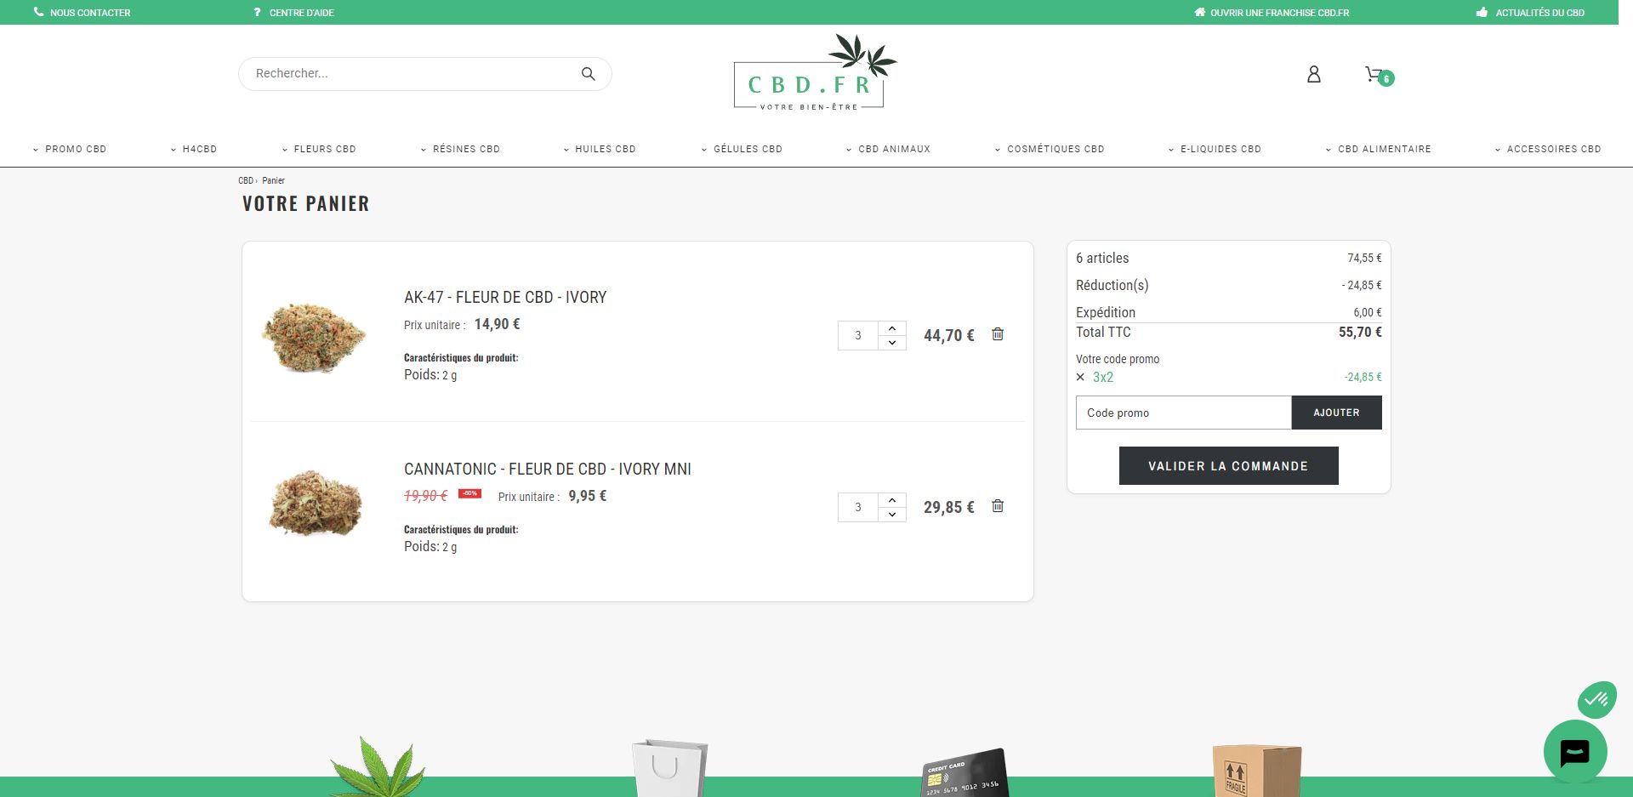Increase AK-47 quantity with up arrow

pos(892,328)
